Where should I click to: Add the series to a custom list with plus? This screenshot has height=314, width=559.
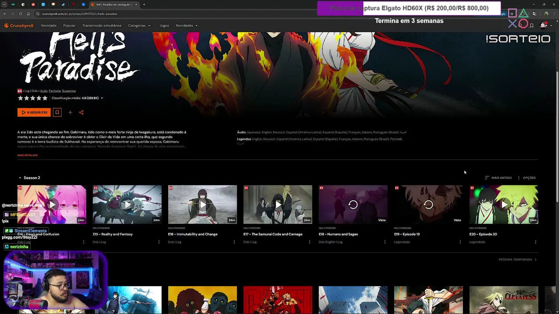tap(70, 113)
